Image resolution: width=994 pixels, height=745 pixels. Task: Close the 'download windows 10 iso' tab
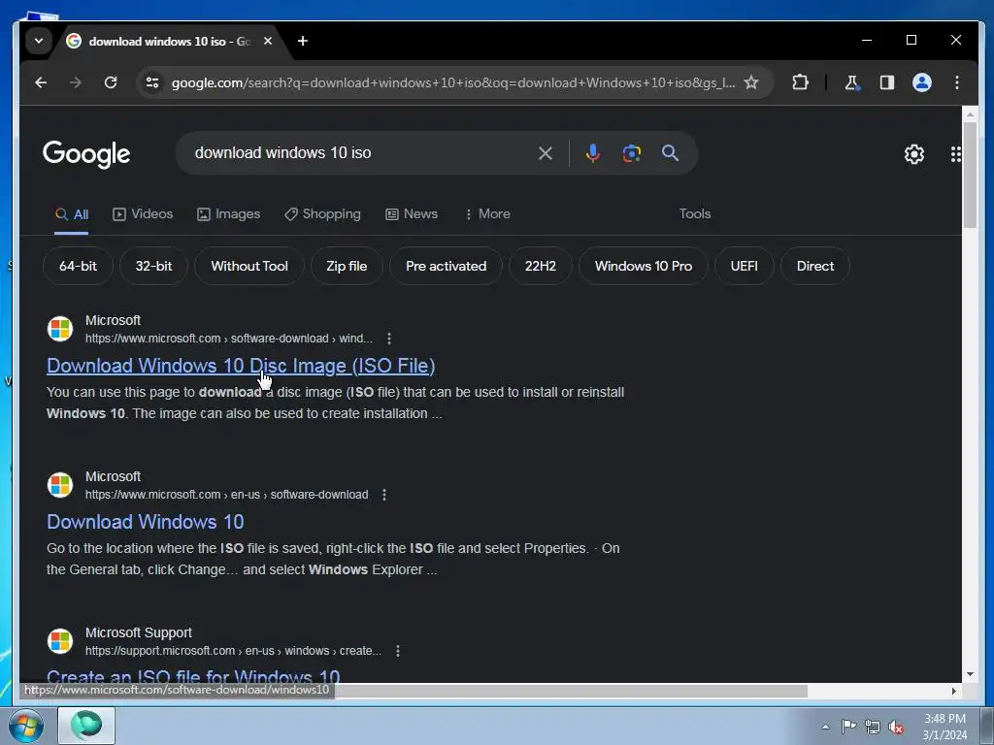(268, 41)
